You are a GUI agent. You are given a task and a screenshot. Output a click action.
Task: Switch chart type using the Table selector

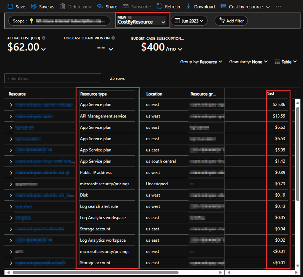point(285,62)
